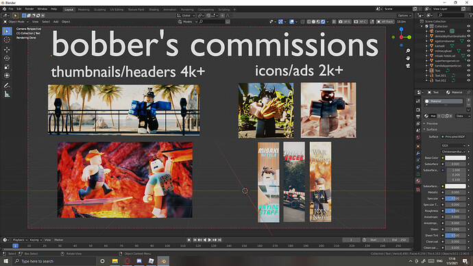This screenshot has width=473, height=266.
Task: Open the viewport Add menu
Action: (56, 22)
